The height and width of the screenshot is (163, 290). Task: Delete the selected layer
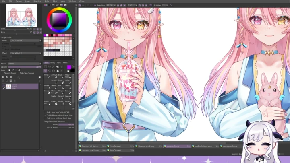point(14,81)
